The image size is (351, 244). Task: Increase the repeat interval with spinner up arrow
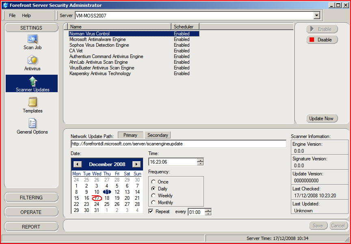[208, 210]
